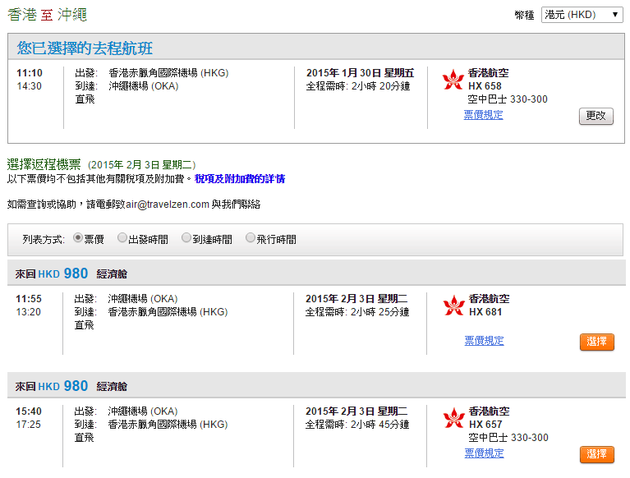Open 票價規定 link for flight HX 657
This screenshot has width=630, height=478.
tap(484, 453)
